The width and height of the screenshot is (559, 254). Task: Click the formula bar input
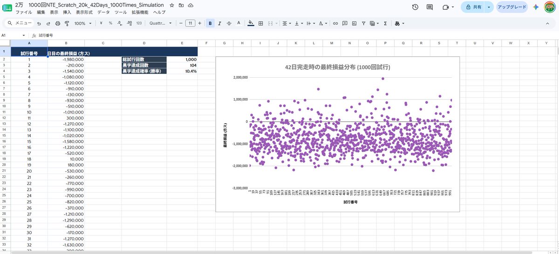click(x=298, y=35)
